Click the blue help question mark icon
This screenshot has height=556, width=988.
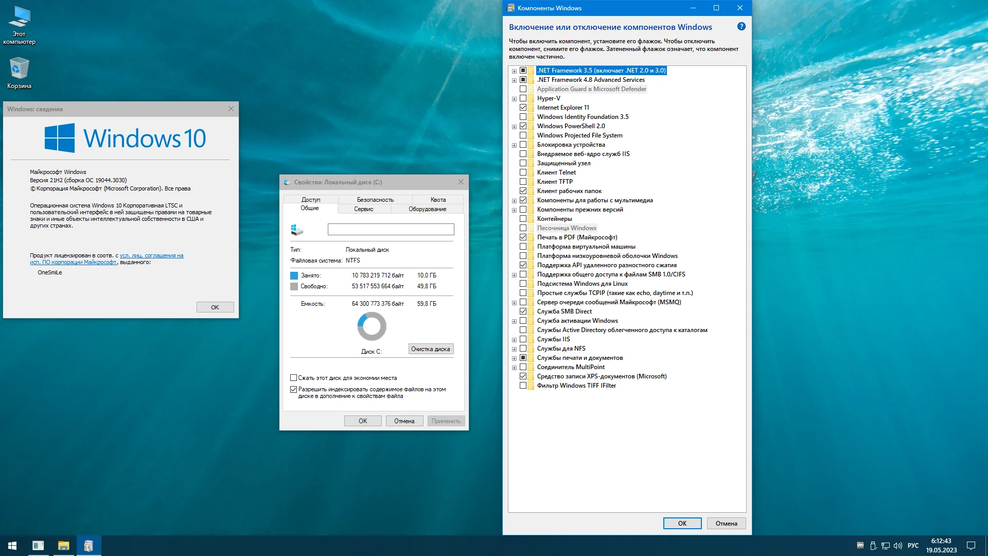741,27
